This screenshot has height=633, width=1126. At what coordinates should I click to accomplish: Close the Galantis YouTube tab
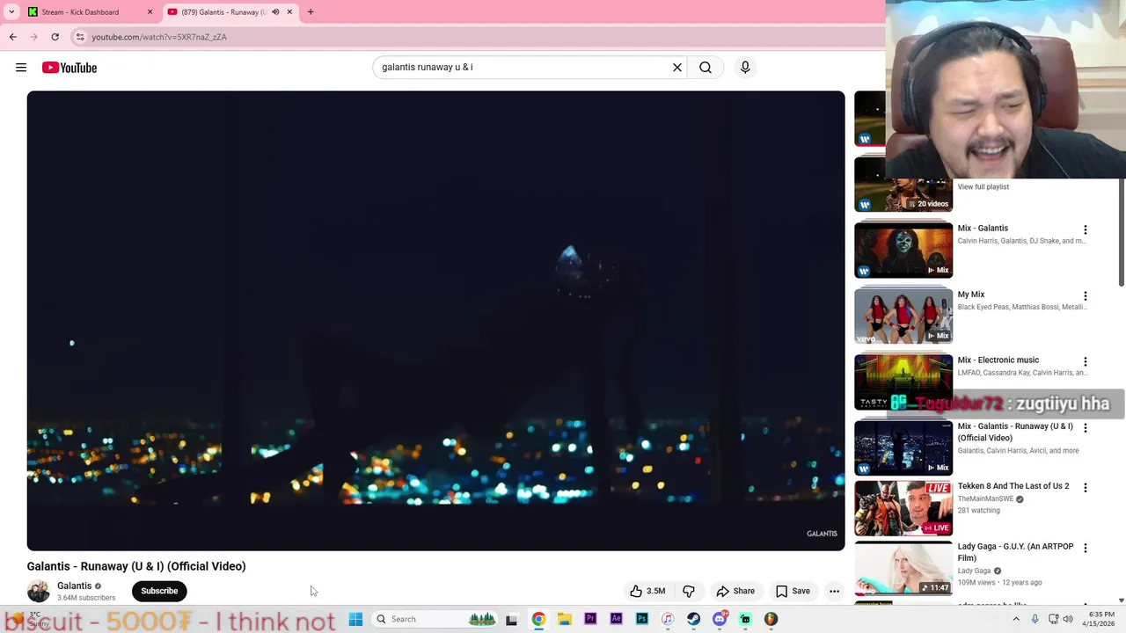(289, 12)
